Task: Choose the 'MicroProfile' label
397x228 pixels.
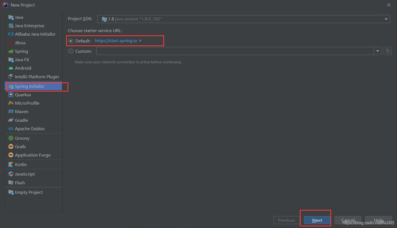Action: coord(27,103)
